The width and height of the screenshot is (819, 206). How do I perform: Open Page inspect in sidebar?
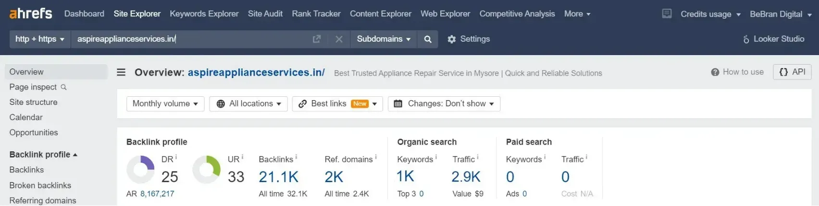(37, 87)
